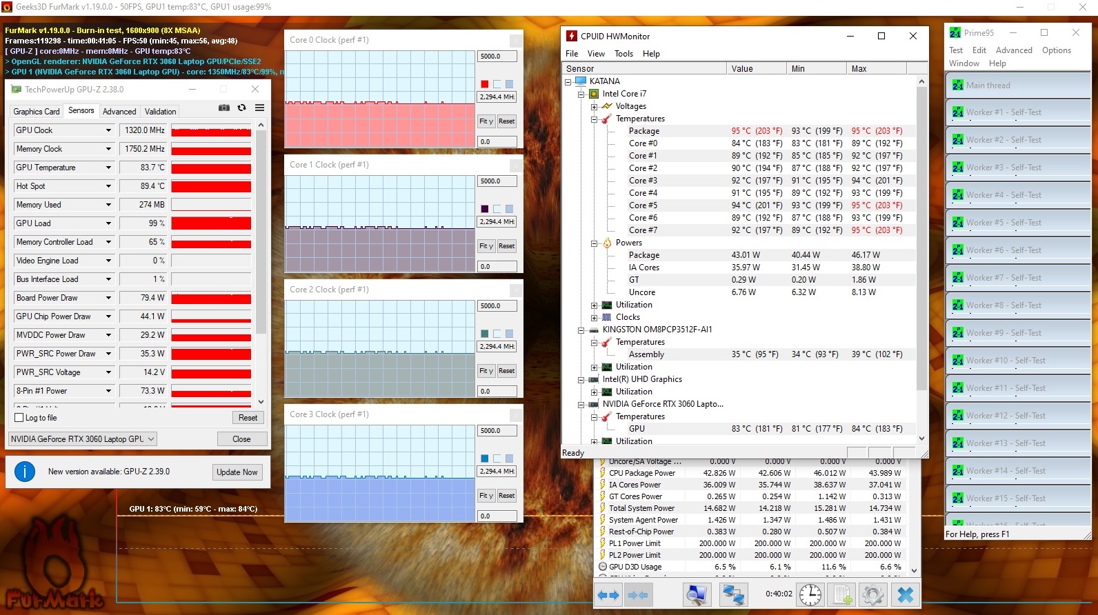The width and height of the screenshot is (1098, 615).
Task: Click the GPU-Z title bar app icon
Action: (x=16, y=90)
